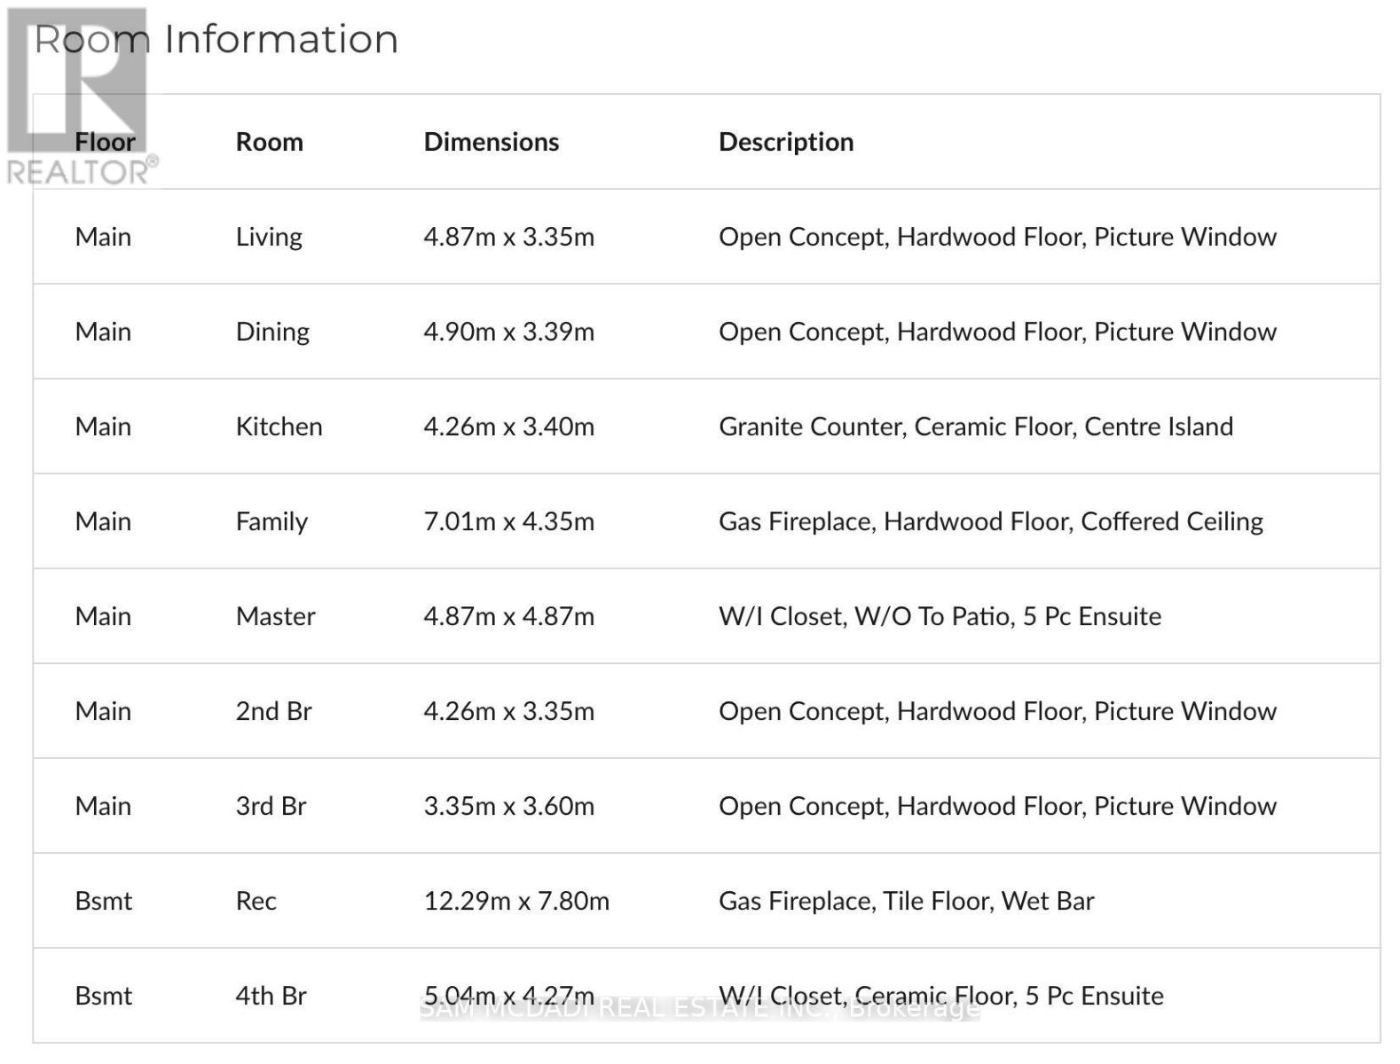Viewport: 1400px width, 1064px height.
Task: Select the 4th Br basement row
Action: (706, 996)
